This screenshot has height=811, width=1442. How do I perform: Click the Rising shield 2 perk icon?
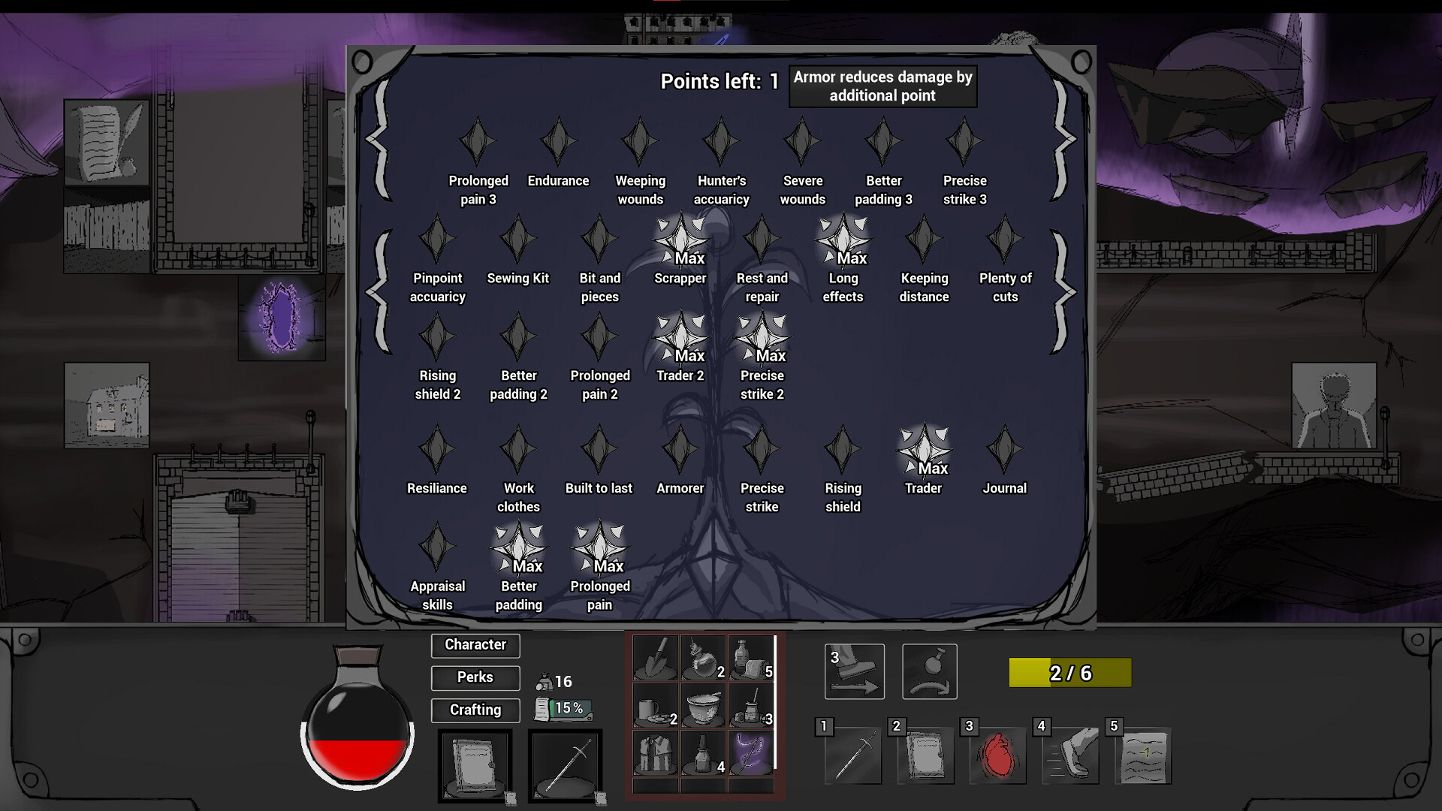point(437,336)
